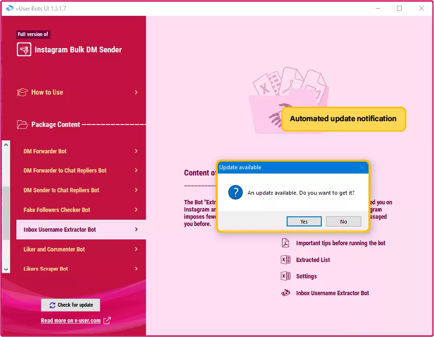Image resolution: width=434 pixels, height=337 pixels.
Task: Select Likers Scraper Bot entry
Action: pos(81,269)
